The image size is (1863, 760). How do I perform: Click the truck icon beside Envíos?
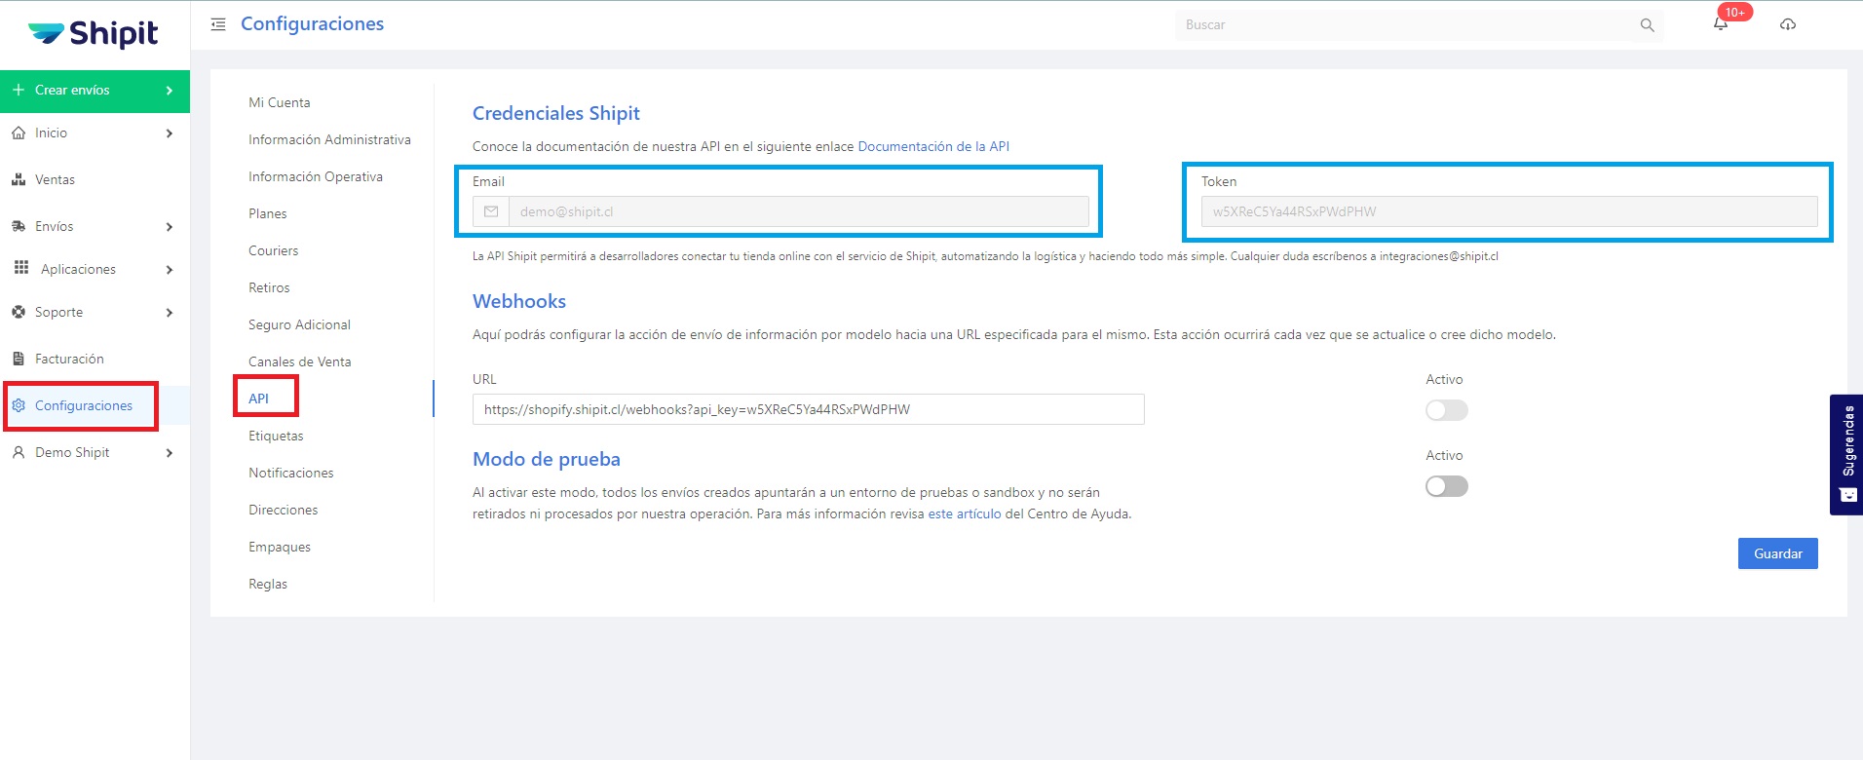point(19,226)
